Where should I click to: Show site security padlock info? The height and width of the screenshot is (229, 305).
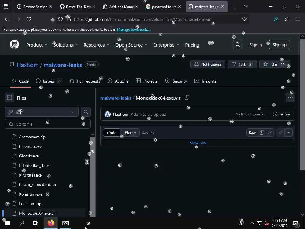pyautogui.click(x=69, y=19)
